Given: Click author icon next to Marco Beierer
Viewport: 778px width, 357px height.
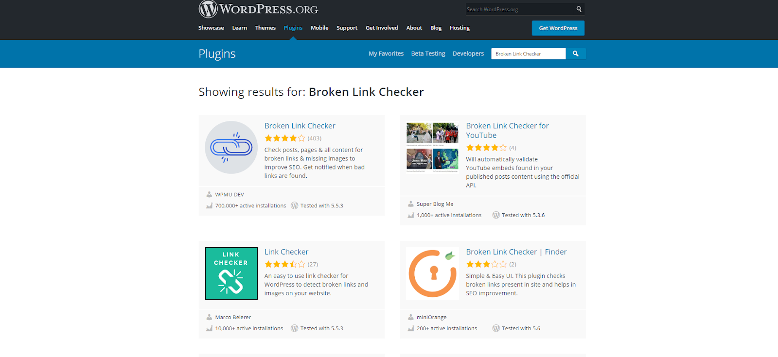Looking at the screenshot, I should (209, 318).
